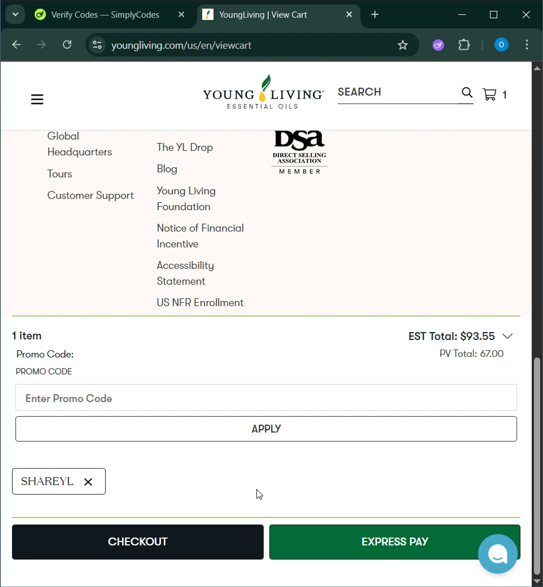Maximize the browser window

(494, 14)
